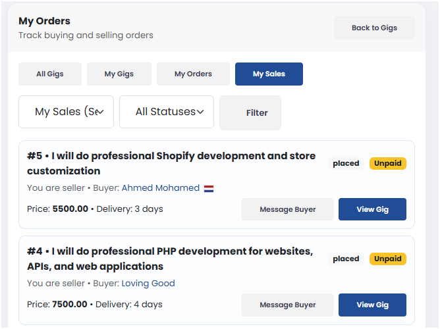440x329 pixels.
Task: Click the placed status on order #4
Action: (346, 259)
